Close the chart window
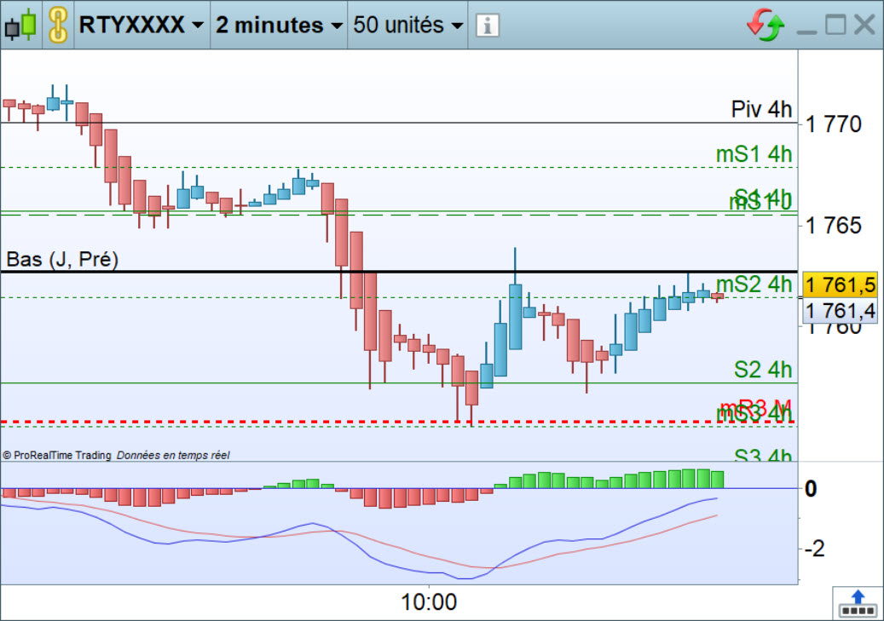This screenshot has height=621, width=884. [x=864, y=25]
